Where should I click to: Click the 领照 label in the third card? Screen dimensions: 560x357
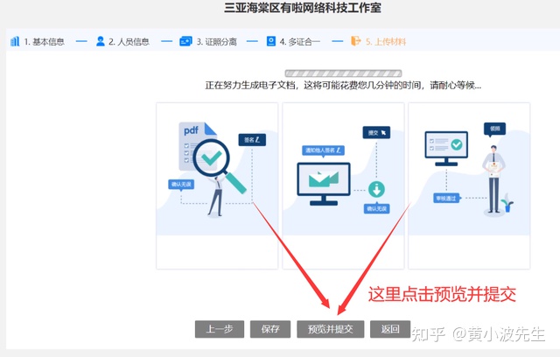point(494,129)
